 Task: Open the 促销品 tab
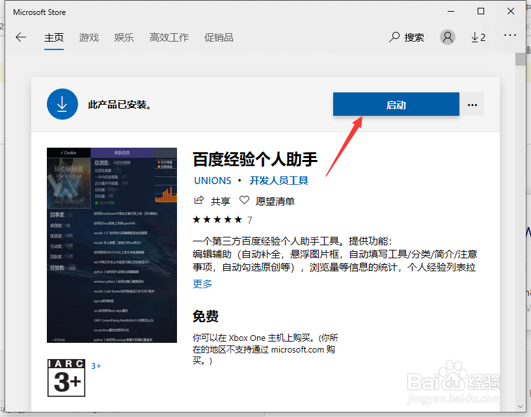point(219,37)
